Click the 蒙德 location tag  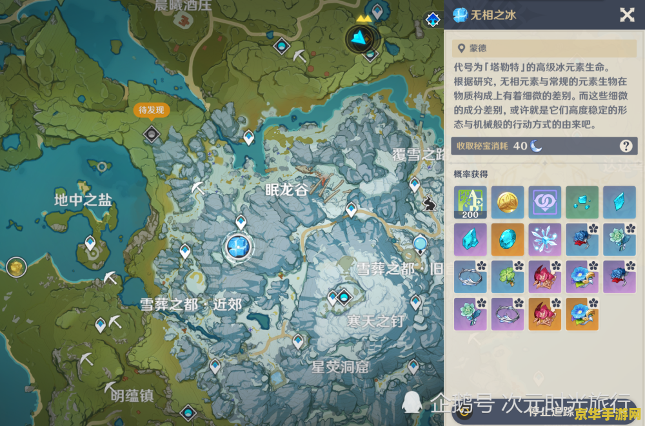coord(544,48)
